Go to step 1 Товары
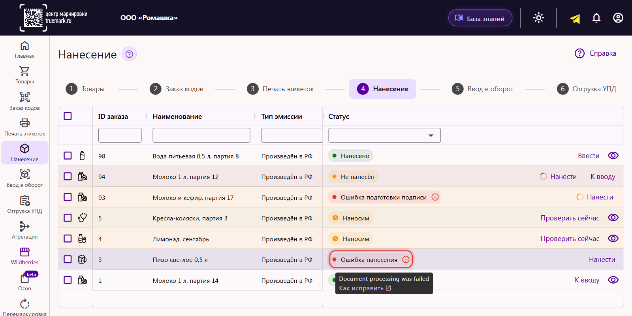Image resolution: width=632 pixels, height=316 pixels. coord(85,89)
